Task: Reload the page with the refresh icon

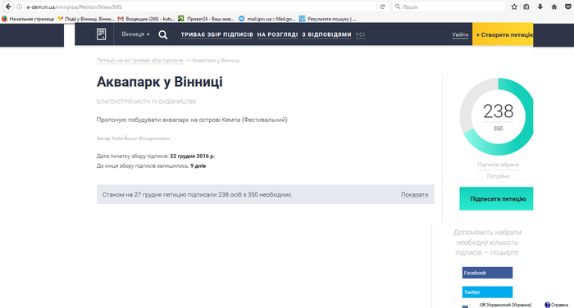Action: coord(383,7)
